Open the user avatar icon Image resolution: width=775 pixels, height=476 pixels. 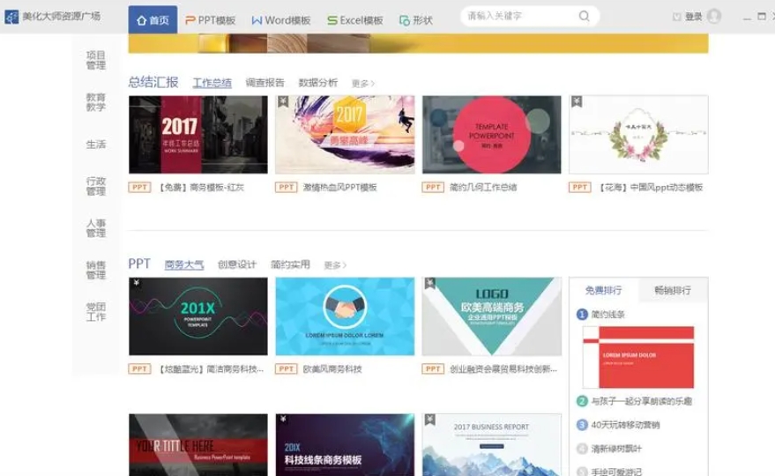click(x=713, y=17)
